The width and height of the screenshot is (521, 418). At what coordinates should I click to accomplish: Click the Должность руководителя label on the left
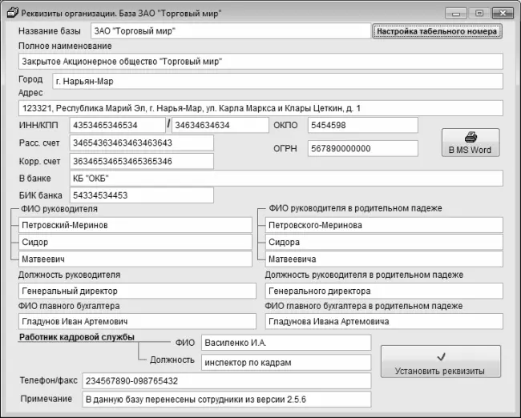pos(70,275)
